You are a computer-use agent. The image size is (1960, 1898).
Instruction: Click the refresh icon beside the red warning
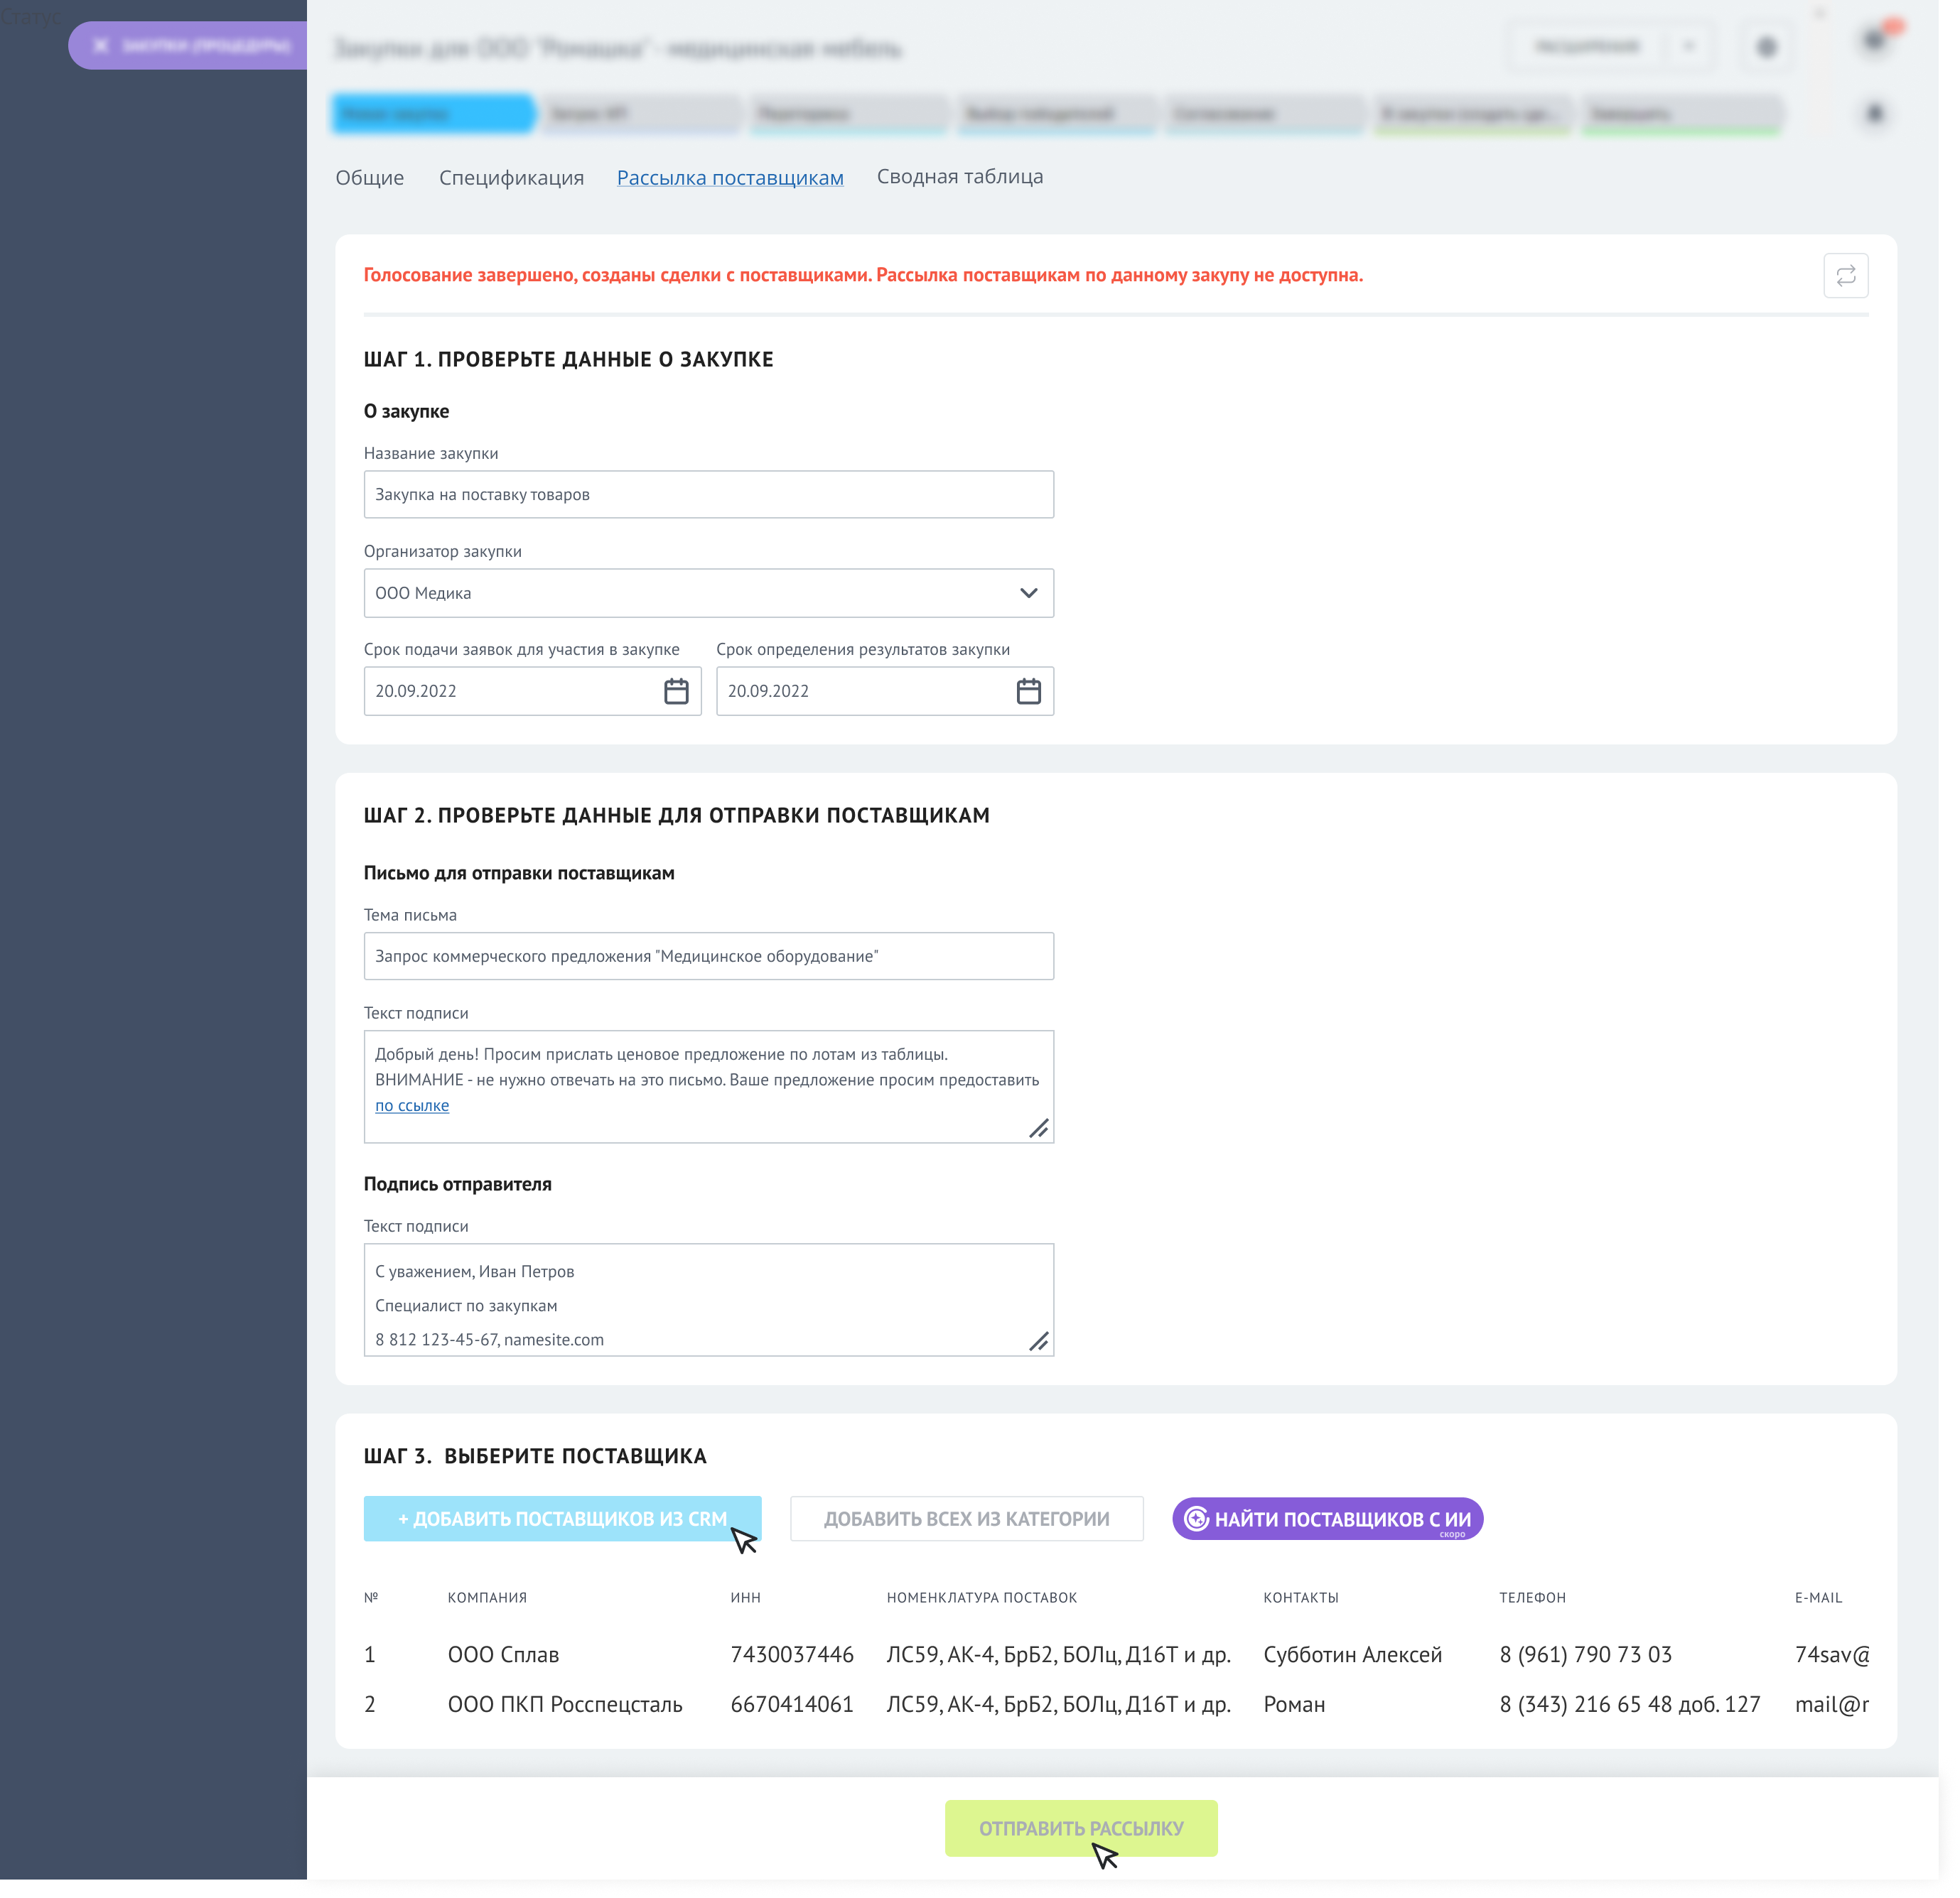pos(1845,276)
